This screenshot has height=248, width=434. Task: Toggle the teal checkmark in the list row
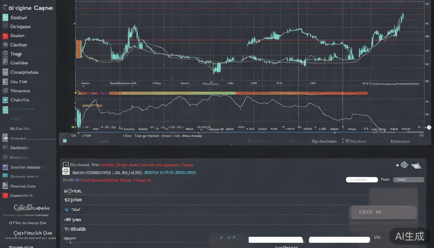click(x=67, y=210)
